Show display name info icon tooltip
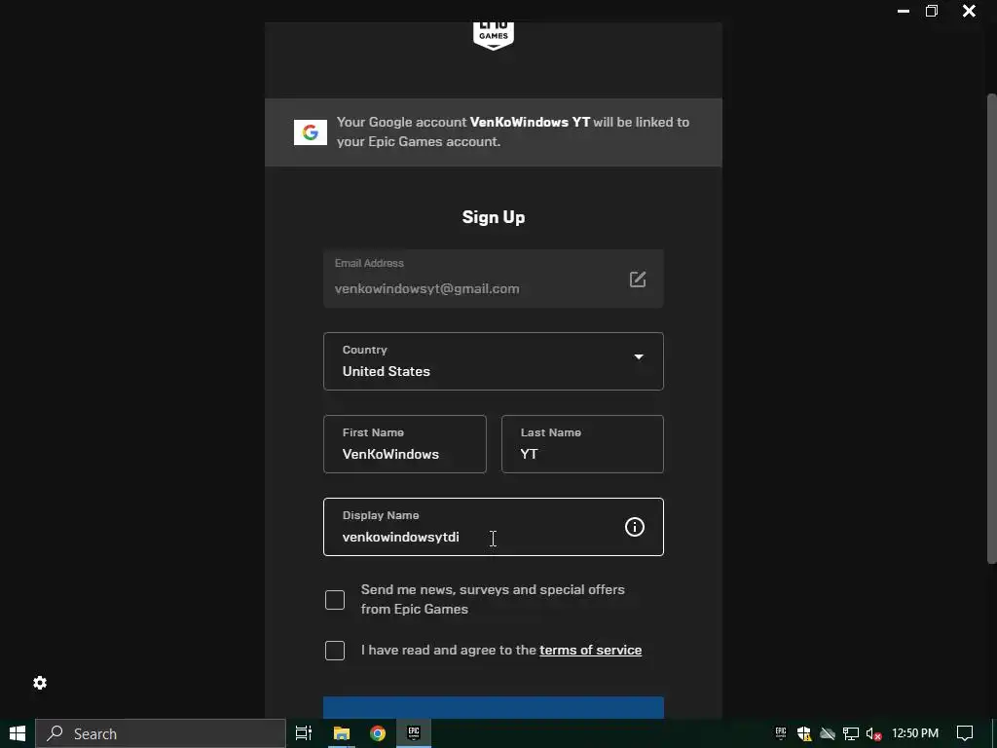This screenshot has height=748, width=997. point(635,527)
